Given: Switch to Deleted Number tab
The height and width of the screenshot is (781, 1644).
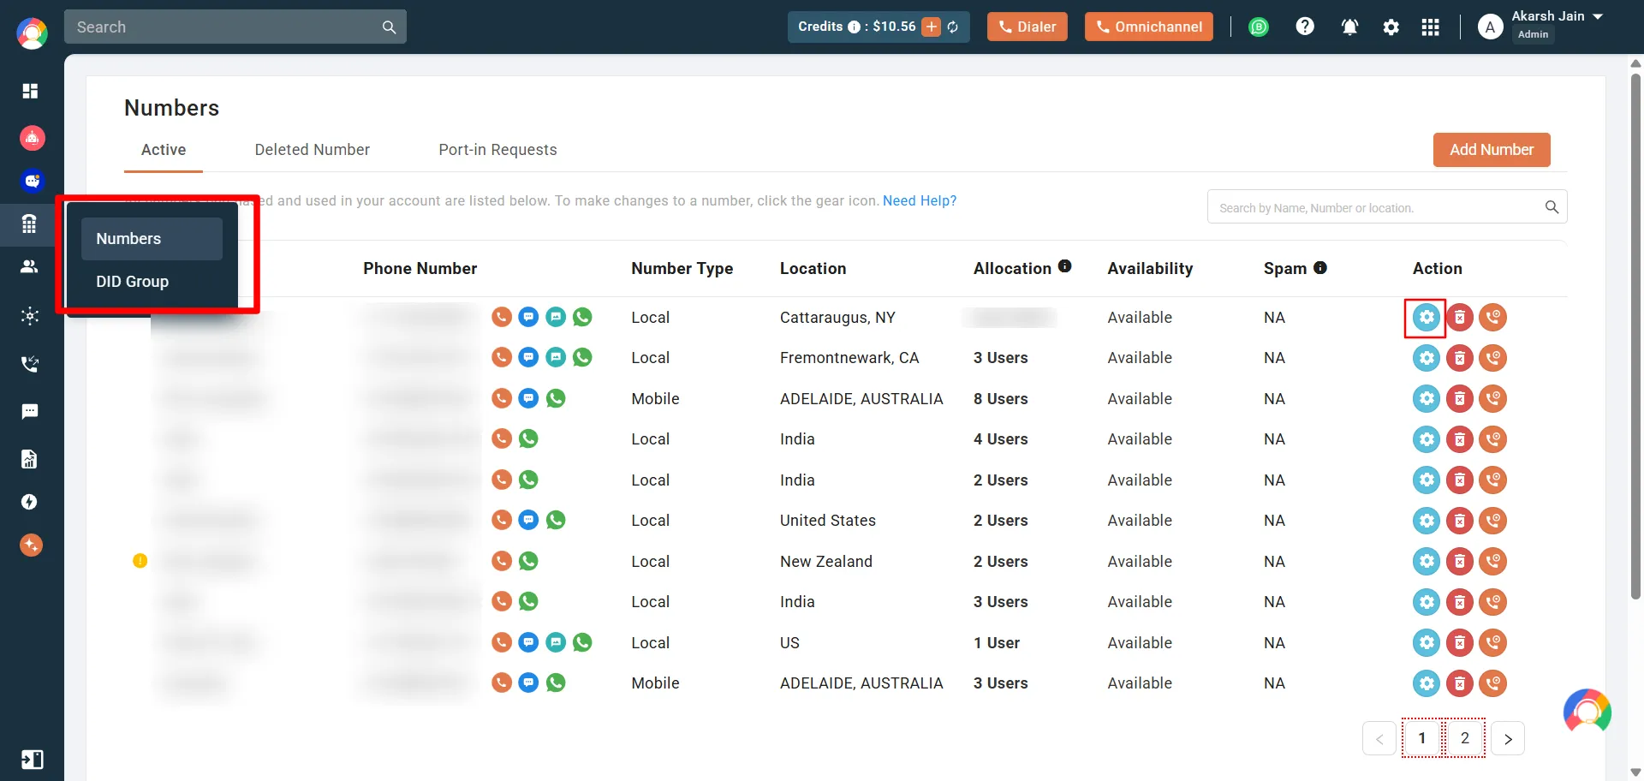Looking at the screenshot, I should [312, 150].
